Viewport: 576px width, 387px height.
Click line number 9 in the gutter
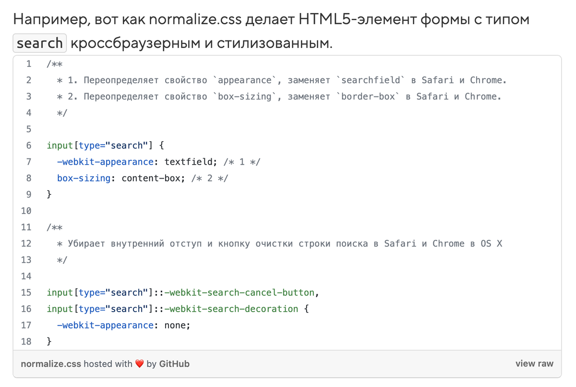click(28, 194)
